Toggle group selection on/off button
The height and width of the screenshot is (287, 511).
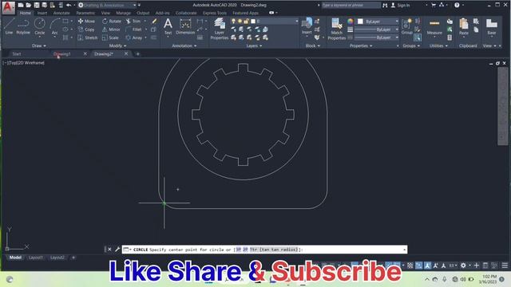pos(418,37)
